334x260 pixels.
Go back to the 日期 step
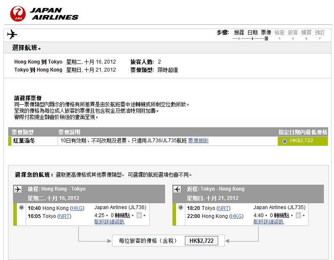coord(252,32)
